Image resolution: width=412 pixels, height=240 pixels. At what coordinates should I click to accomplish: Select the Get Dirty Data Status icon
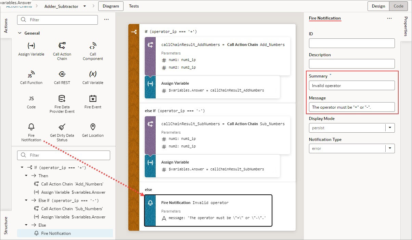(x=62, y=126)
